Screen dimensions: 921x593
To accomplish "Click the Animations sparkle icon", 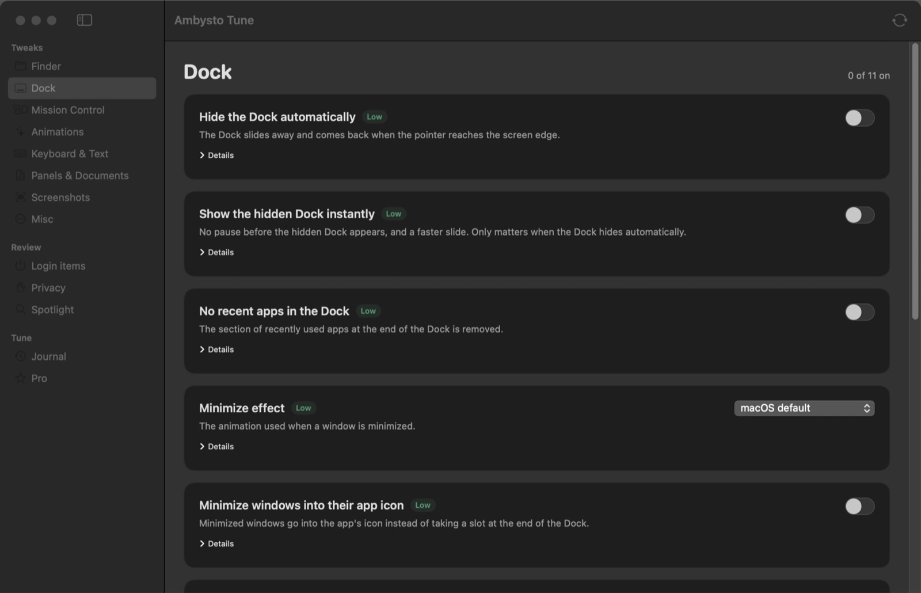I will [20, 132].
